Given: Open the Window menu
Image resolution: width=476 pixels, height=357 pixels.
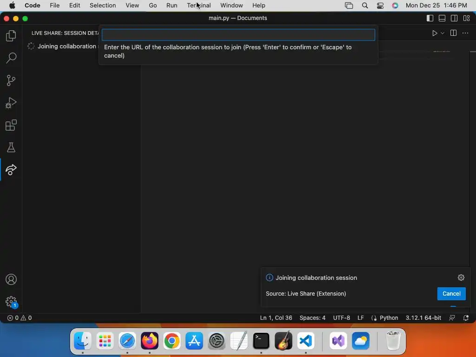Looking at the screenshot, I should tap(231, 6).
